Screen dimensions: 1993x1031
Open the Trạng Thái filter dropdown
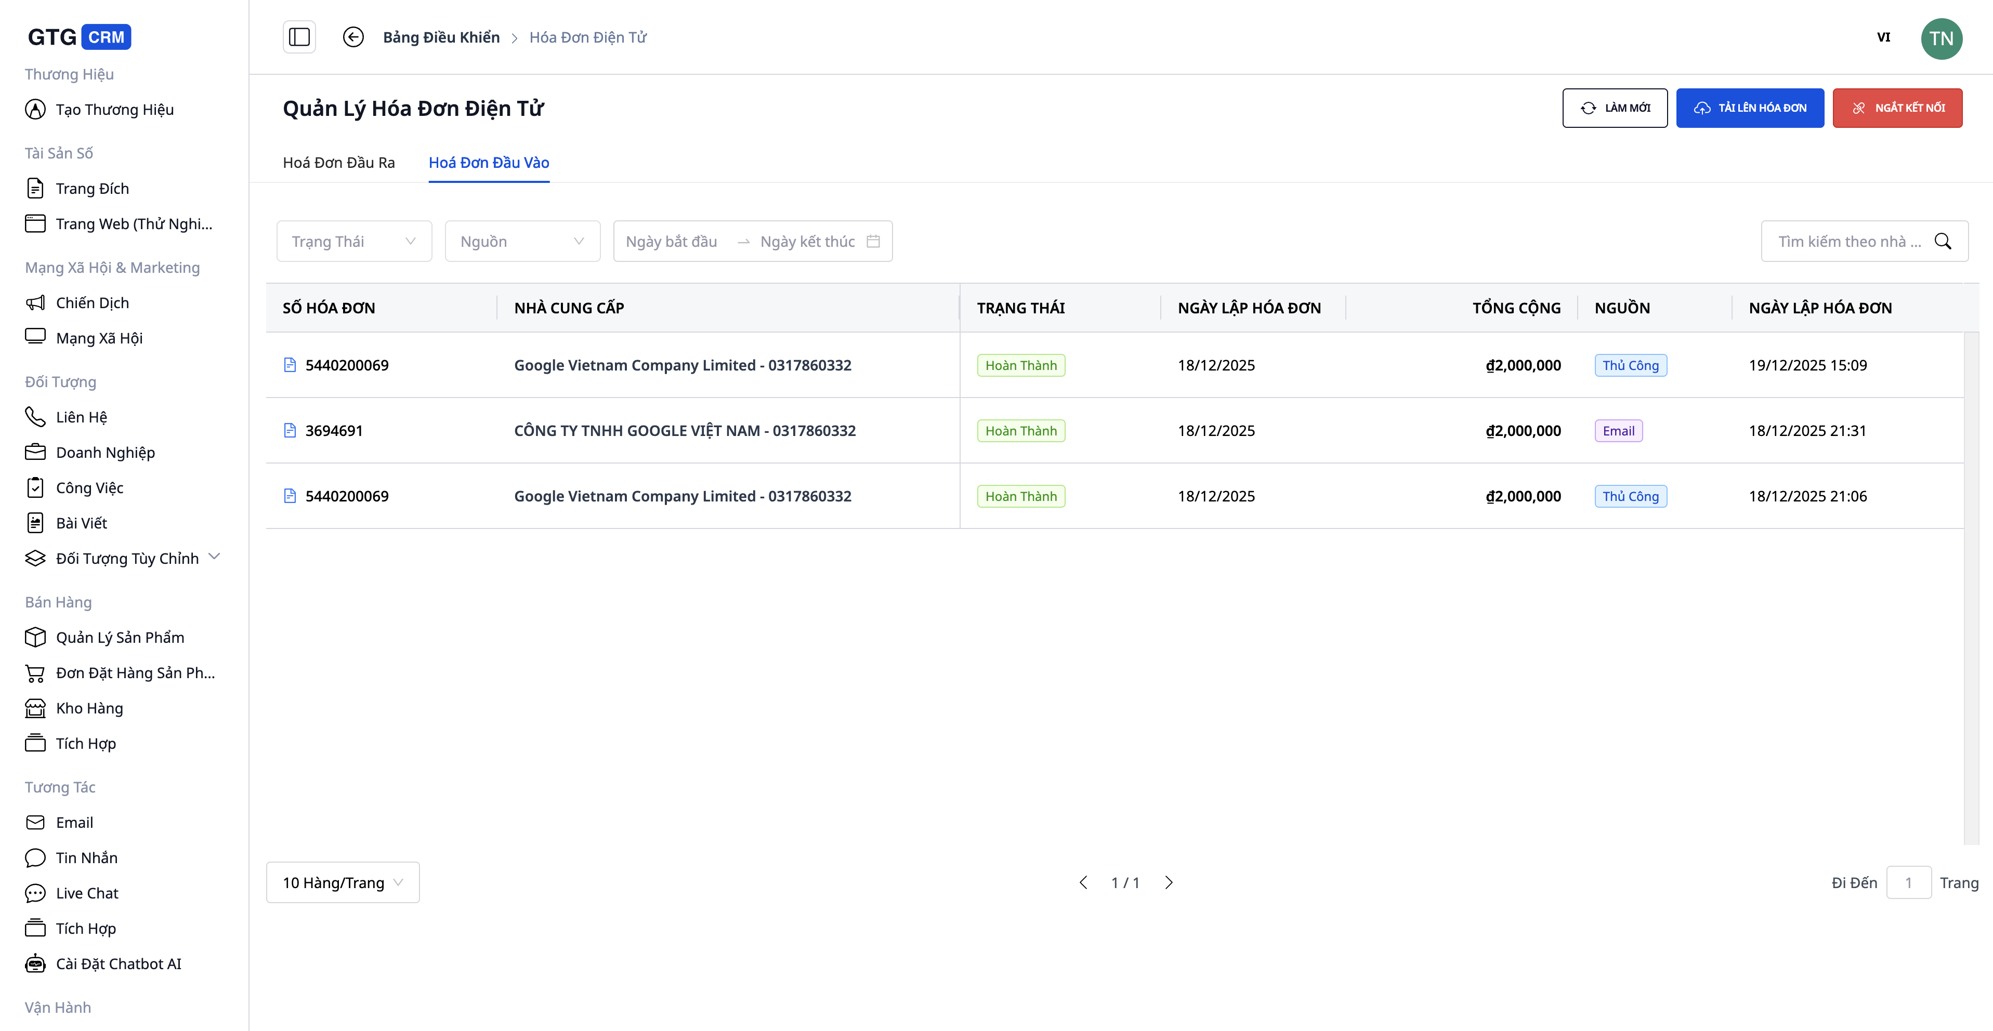point(353,241)
